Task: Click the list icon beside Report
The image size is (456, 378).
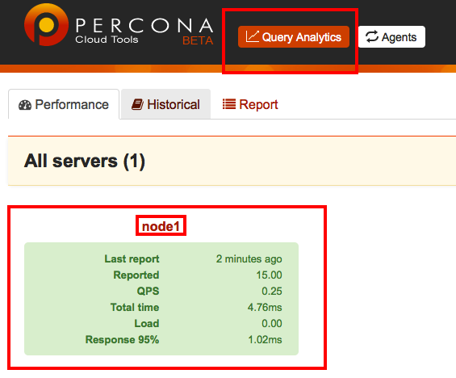Action: coord(229,104)
